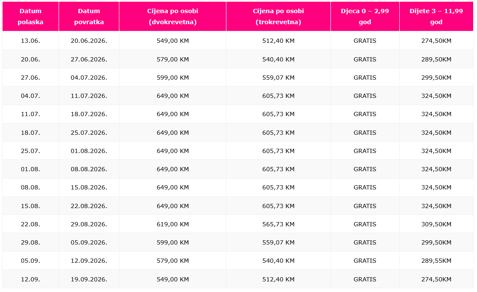This screenshot has width=477, height=292.
Task: Select departure date 12.09. cell
Action: pyautogui.click(x=31, y=279)
